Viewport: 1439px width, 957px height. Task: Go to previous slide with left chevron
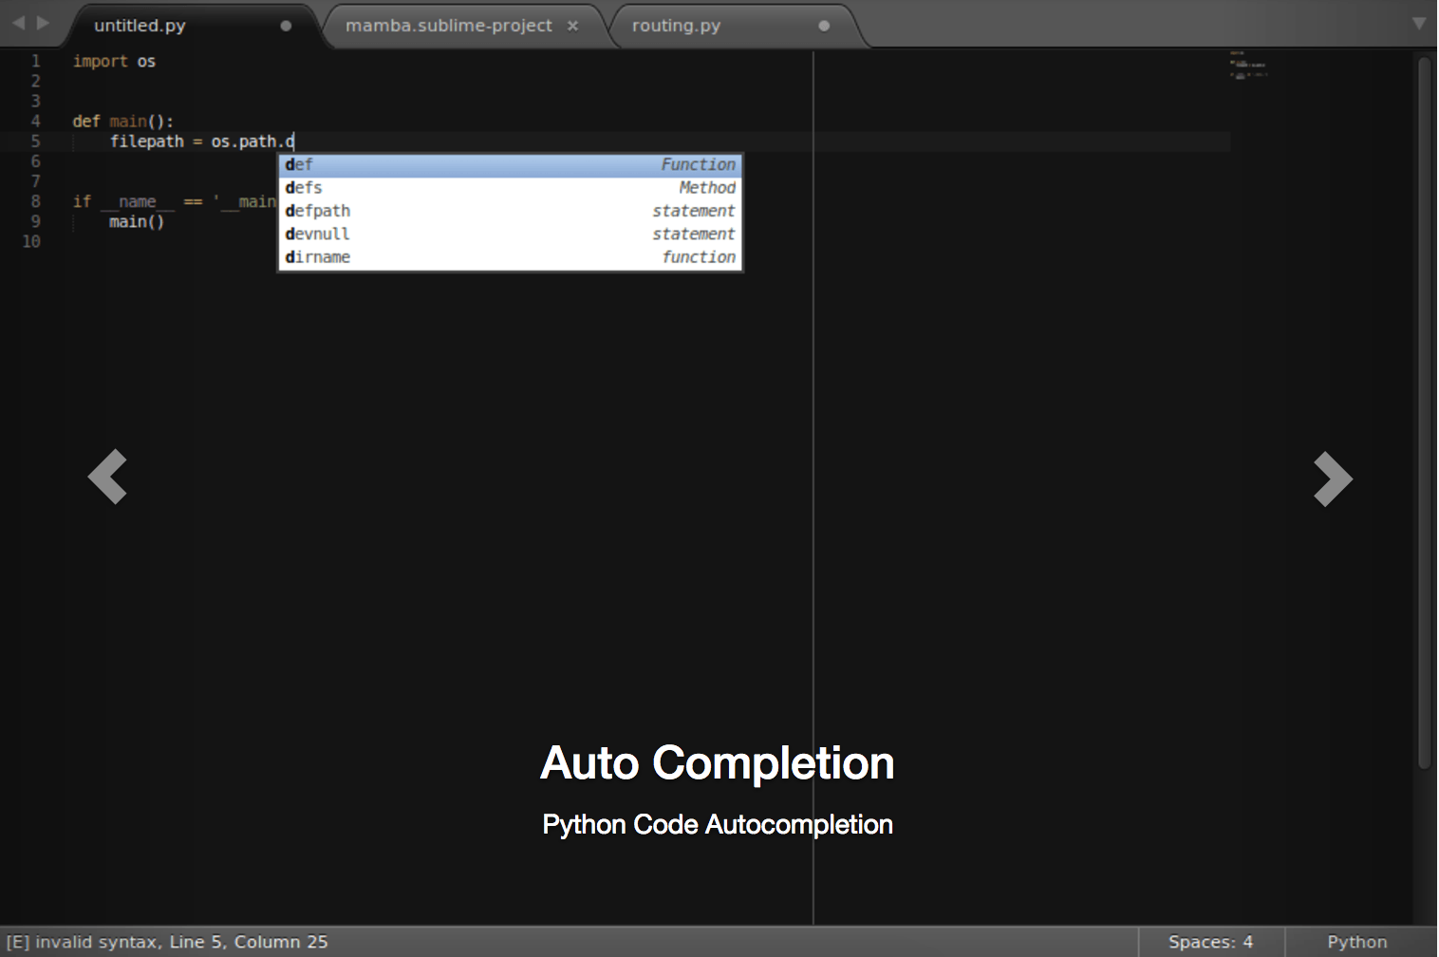[x=107, y=477]
